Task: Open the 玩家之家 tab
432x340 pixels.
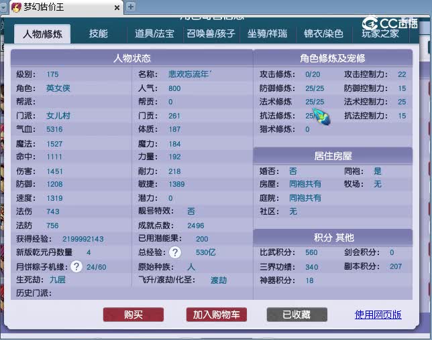Action: [x=380, y=33]
